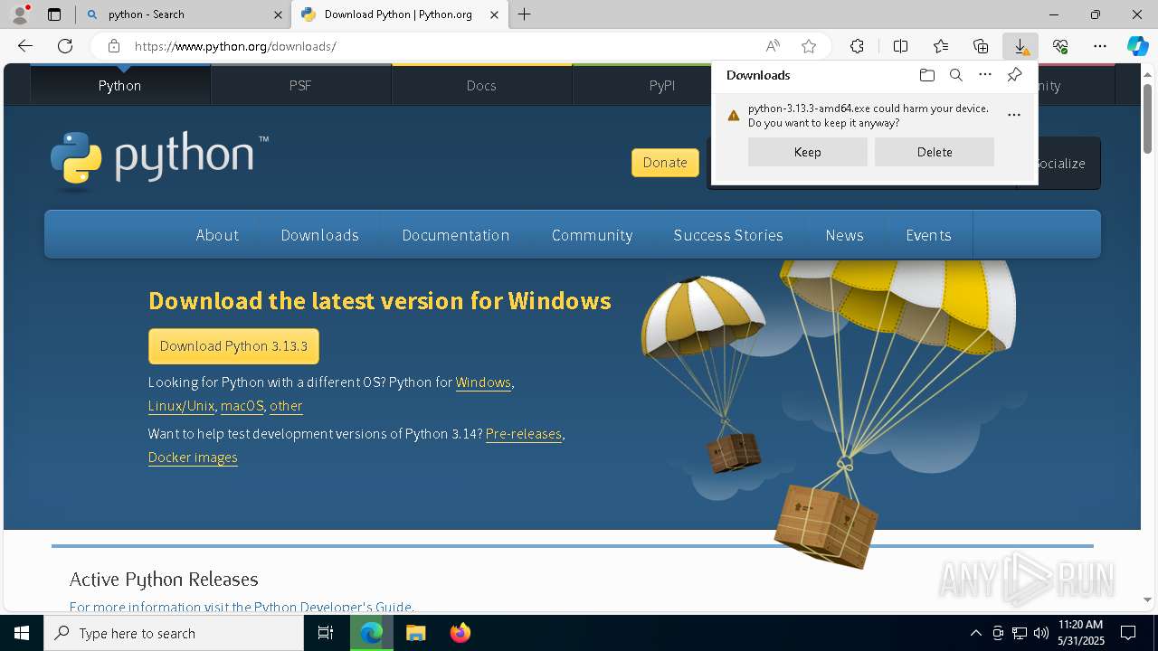Show hidden tray icons chevron
Image resolution: width=1158 pixels, height=651 pixels.
[x=975, y=633]
